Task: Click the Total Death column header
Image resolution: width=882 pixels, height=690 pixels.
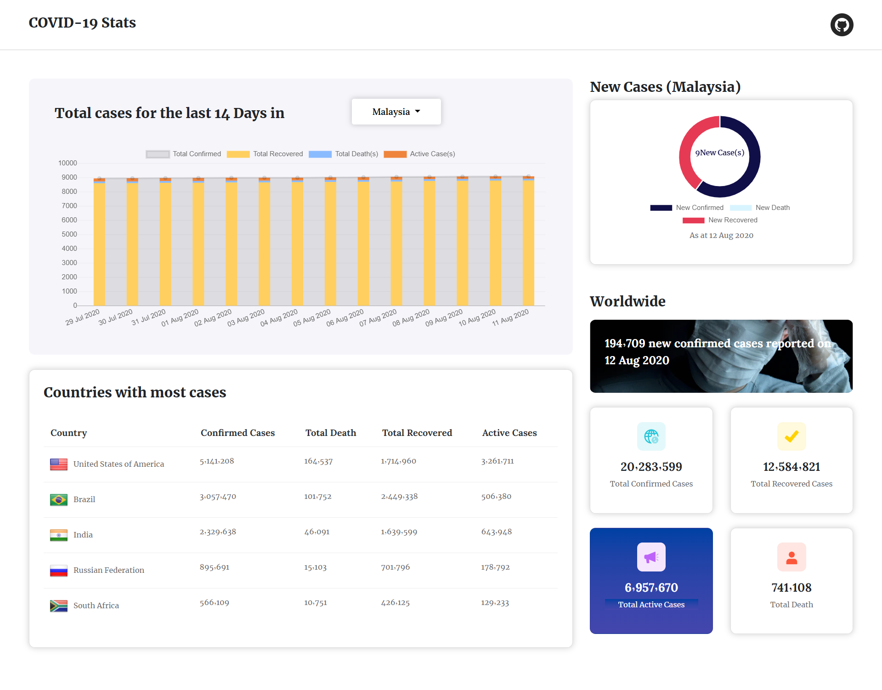Action: coord(331,433)
